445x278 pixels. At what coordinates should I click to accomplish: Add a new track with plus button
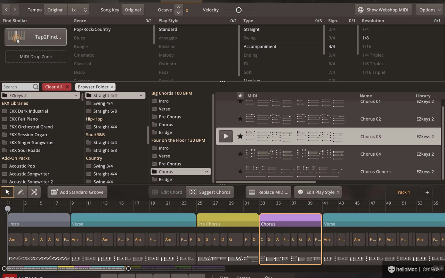point(427,192)
